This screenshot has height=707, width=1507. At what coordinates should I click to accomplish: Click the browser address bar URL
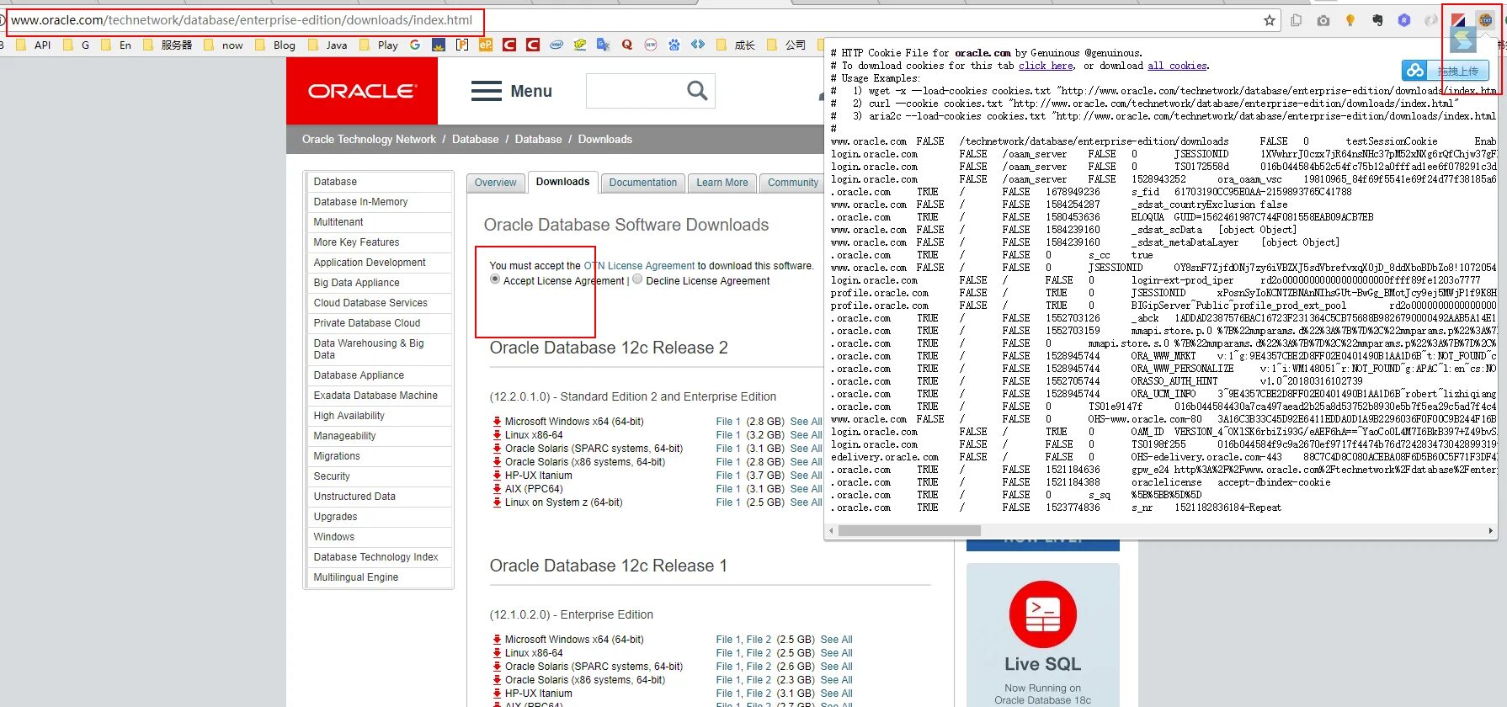tap(242, 20)
